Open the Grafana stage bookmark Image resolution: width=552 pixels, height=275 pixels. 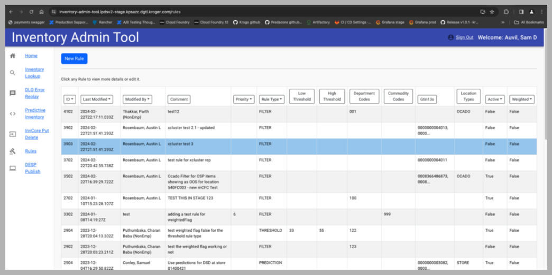(390, 22)
